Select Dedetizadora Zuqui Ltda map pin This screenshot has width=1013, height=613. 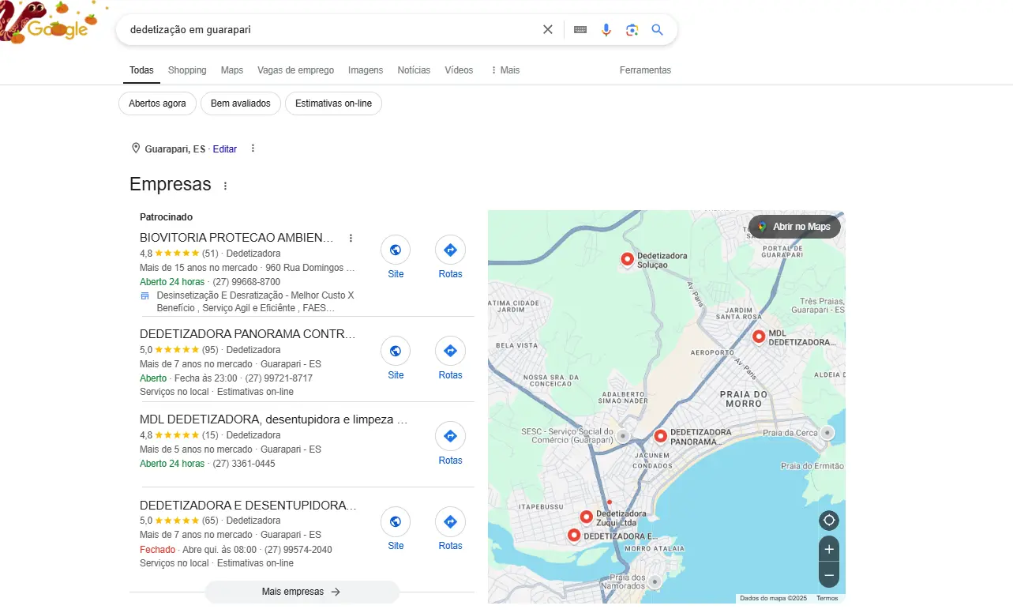coord(587,517)
